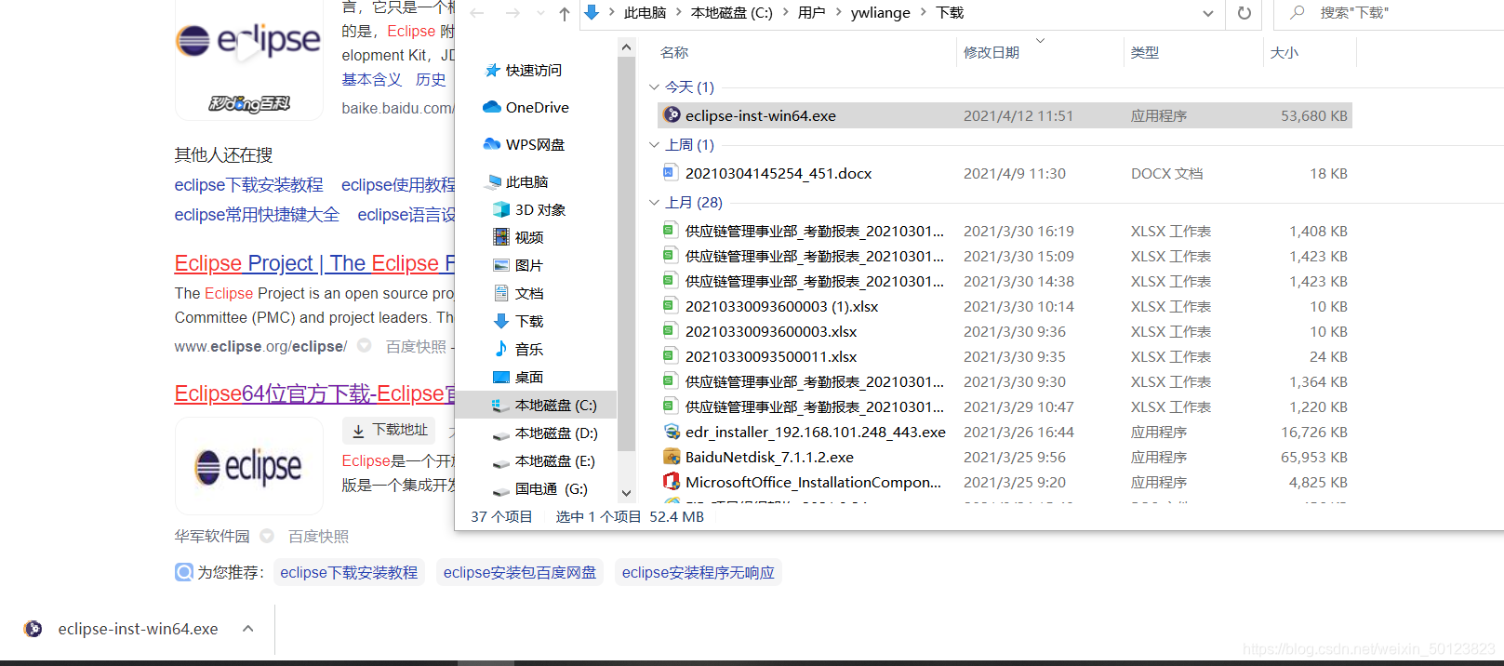Open 图片 folder in navigation pane
The height and width of the screenshot is (666, 1504).
(529, 266)
